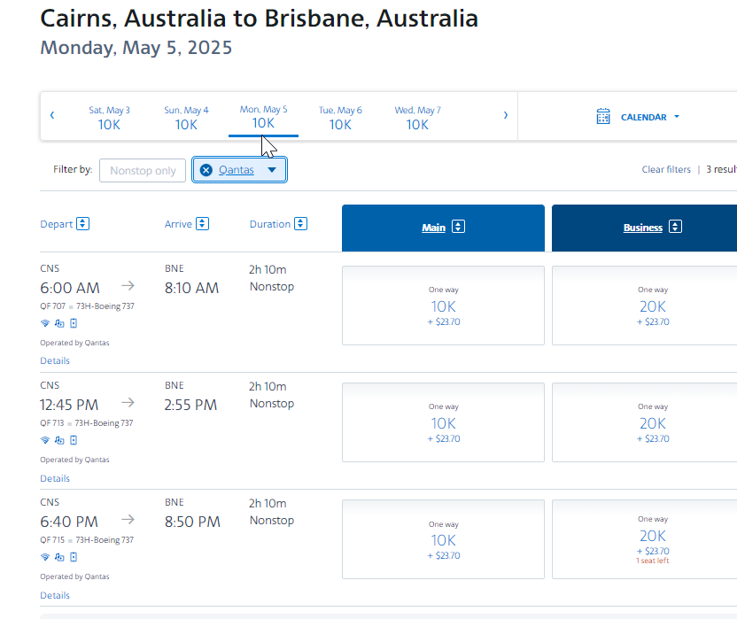Sort flights using the Arrive sort icon

(203, 224)
